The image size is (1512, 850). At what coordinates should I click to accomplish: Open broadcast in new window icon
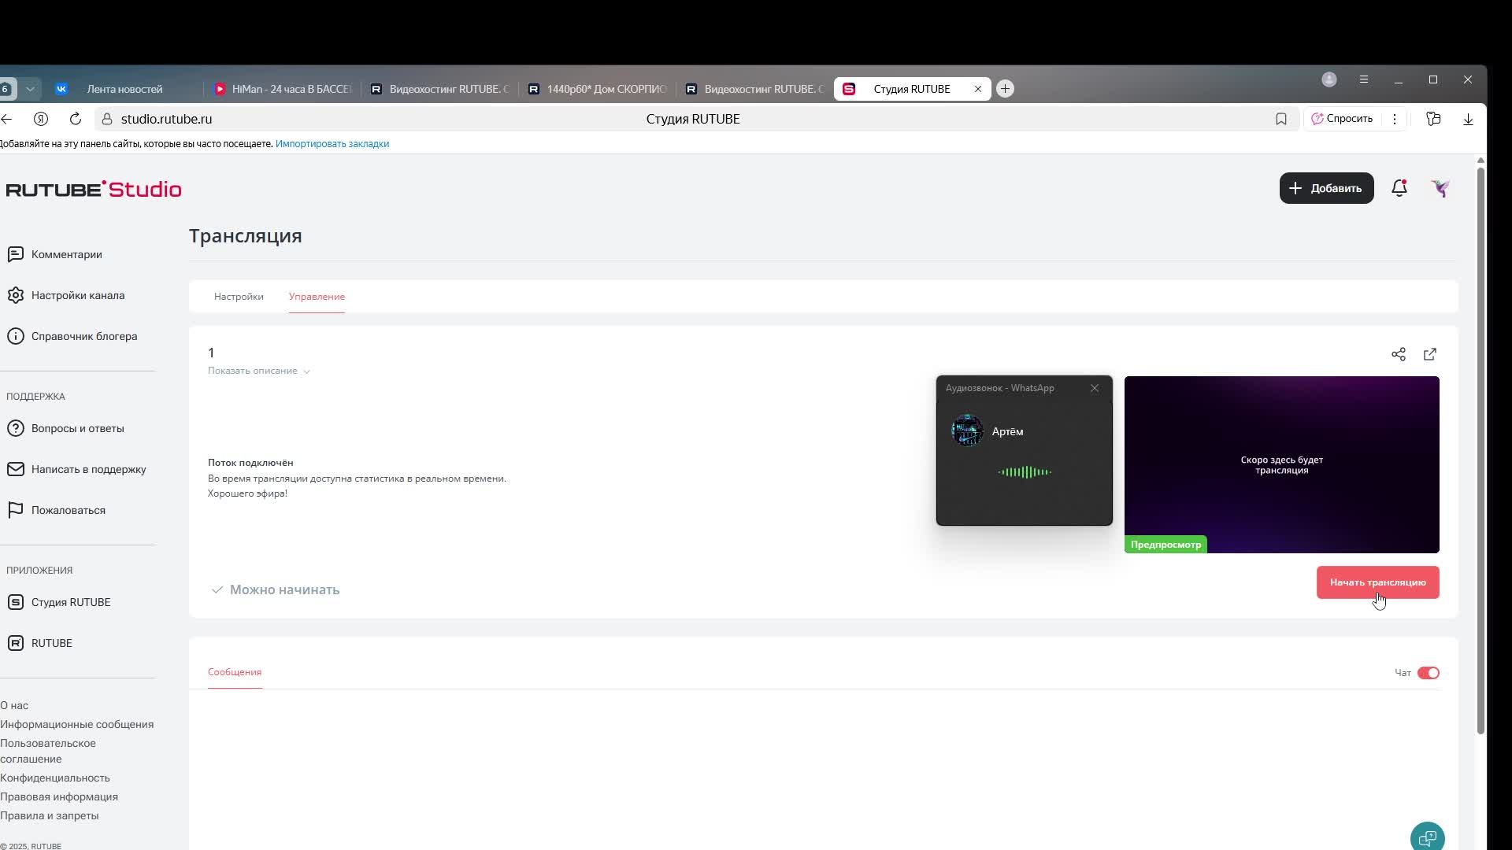[x=1430, y=354]
